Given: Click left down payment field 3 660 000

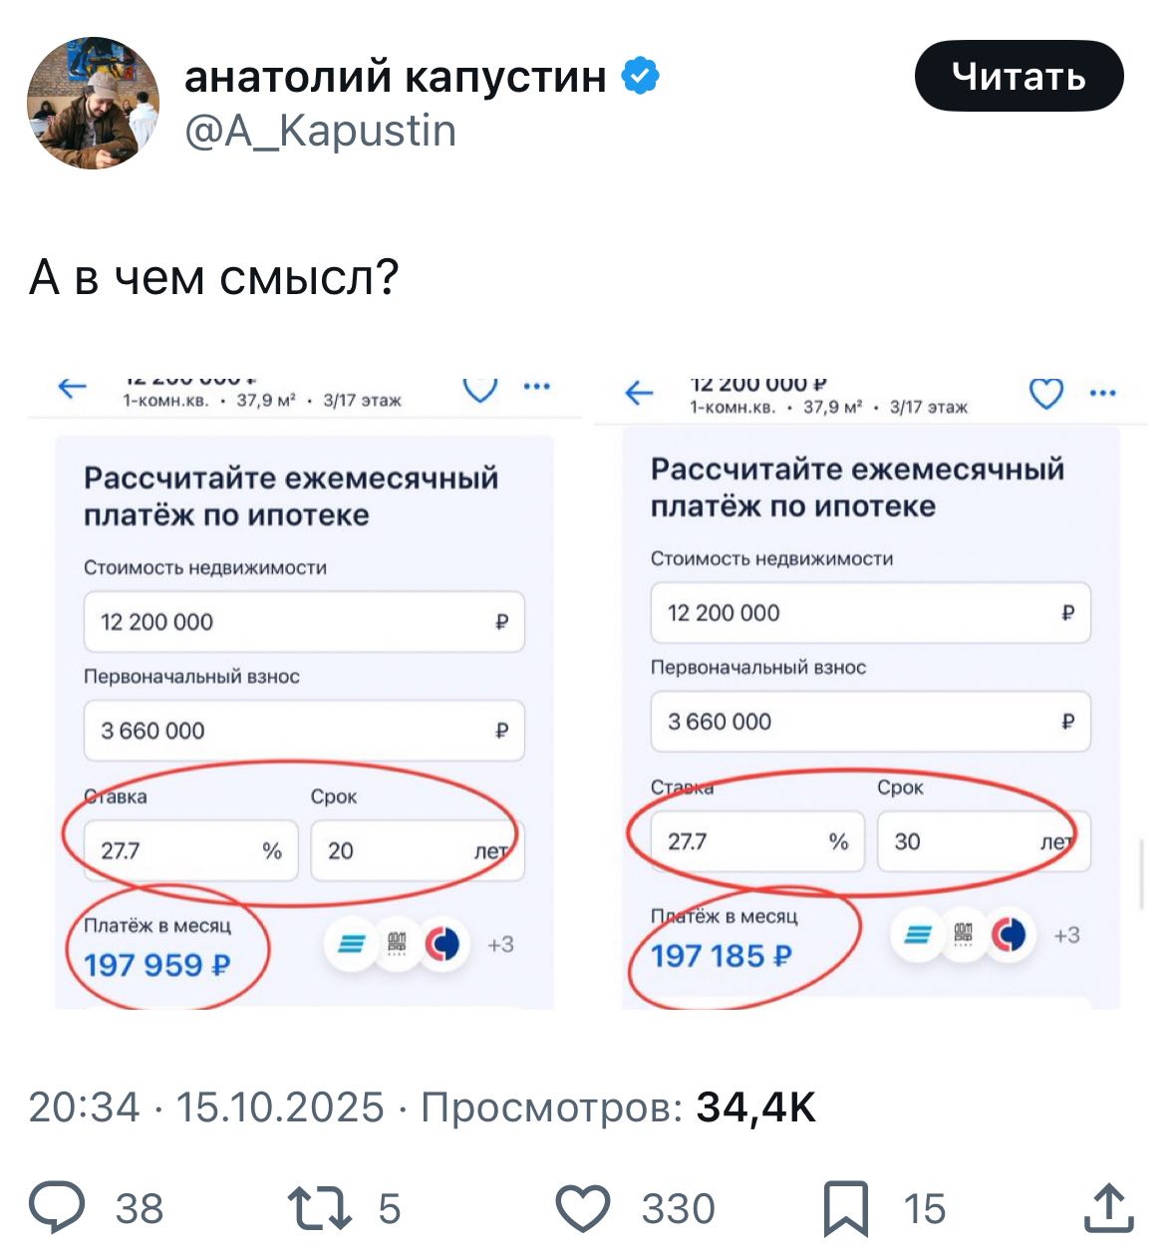Looking at the screenshot, I should (303, 731).
